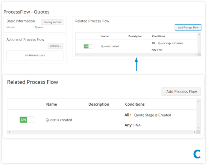Click scroll down arrow in enlarged table
Image resolution: width=208 pixels, height=165 pixels.
click(198, 128)
